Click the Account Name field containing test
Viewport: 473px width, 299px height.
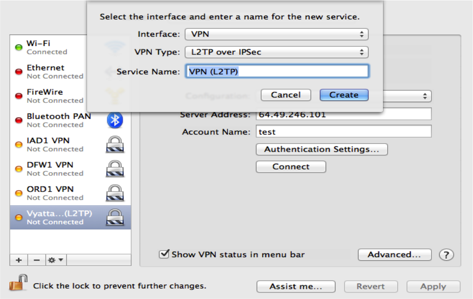coord(344,131)
